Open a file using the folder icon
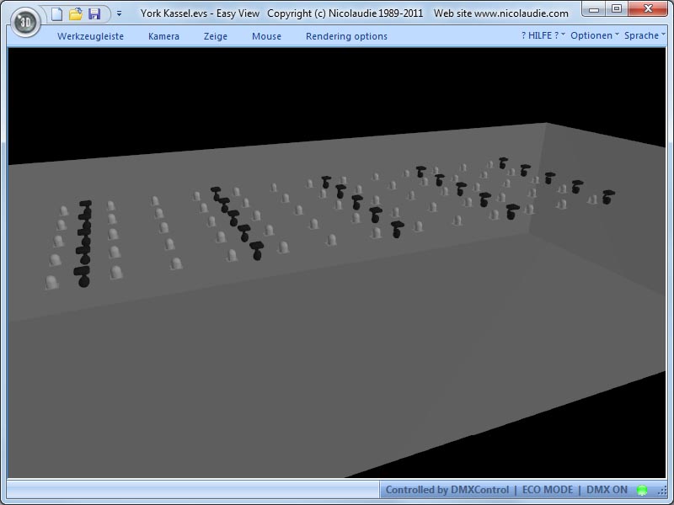This screenshot has width=674, height=505. 76,13
